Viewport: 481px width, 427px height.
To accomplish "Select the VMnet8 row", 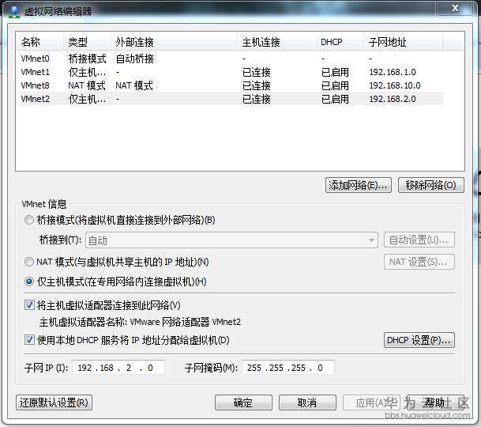I will coord(231,85).
